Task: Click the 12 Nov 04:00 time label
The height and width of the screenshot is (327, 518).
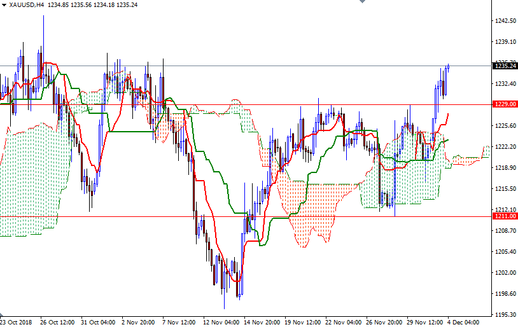Action: 220,323
